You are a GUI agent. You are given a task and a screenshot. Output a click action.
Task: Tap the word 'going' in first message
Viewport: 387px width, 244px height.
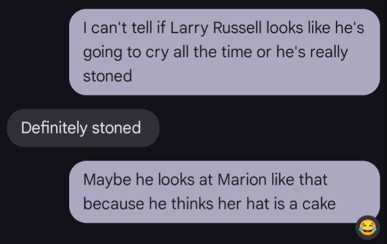[x=103, y=53]
